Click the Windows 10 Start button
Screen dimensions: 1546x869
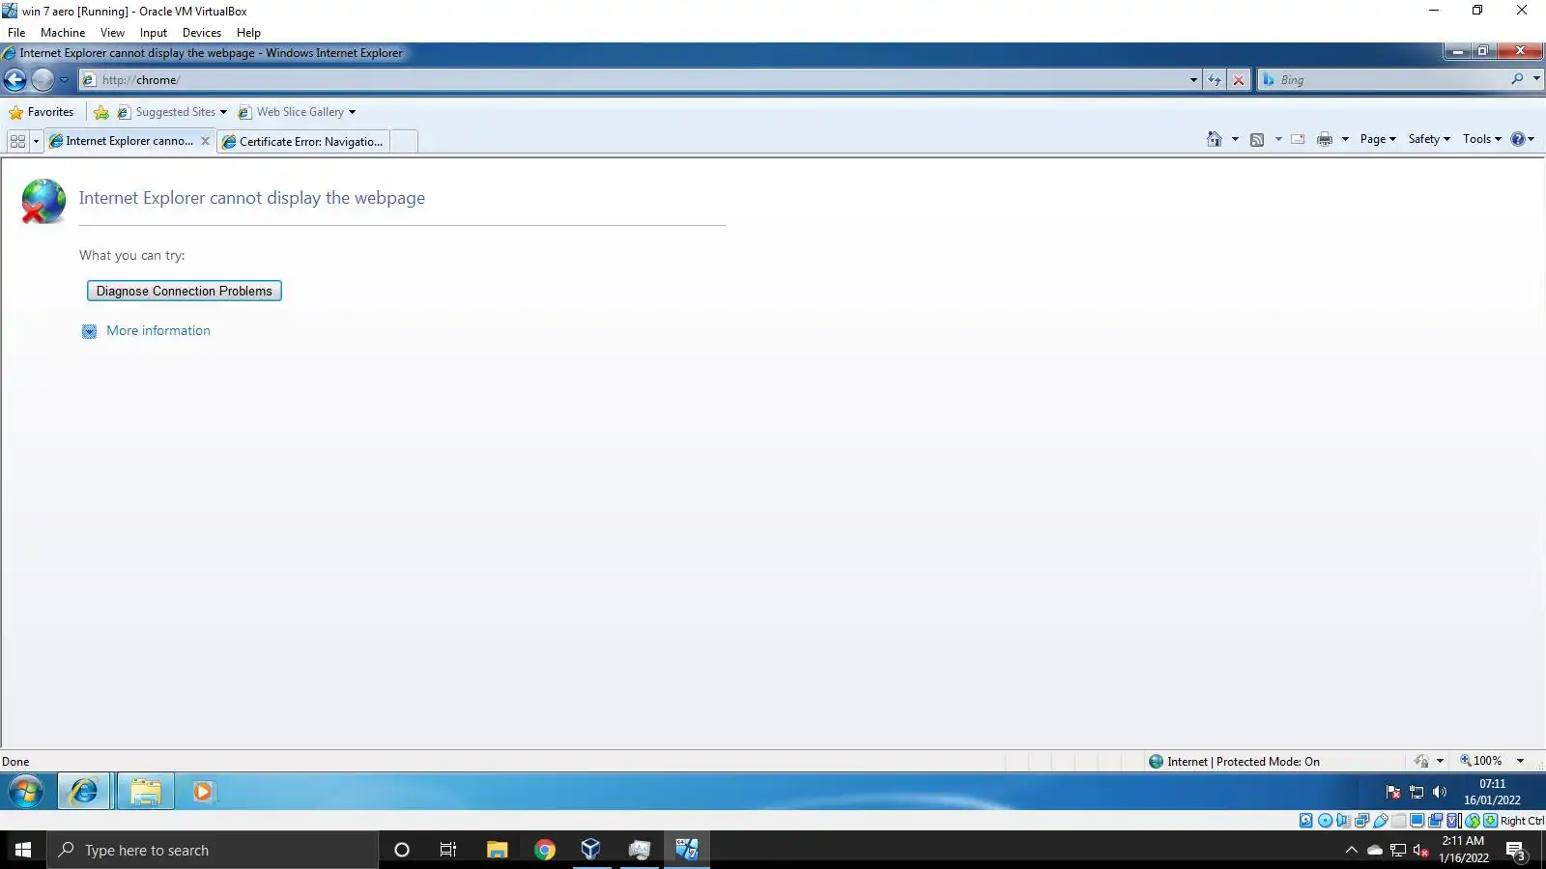coord(23,850)
